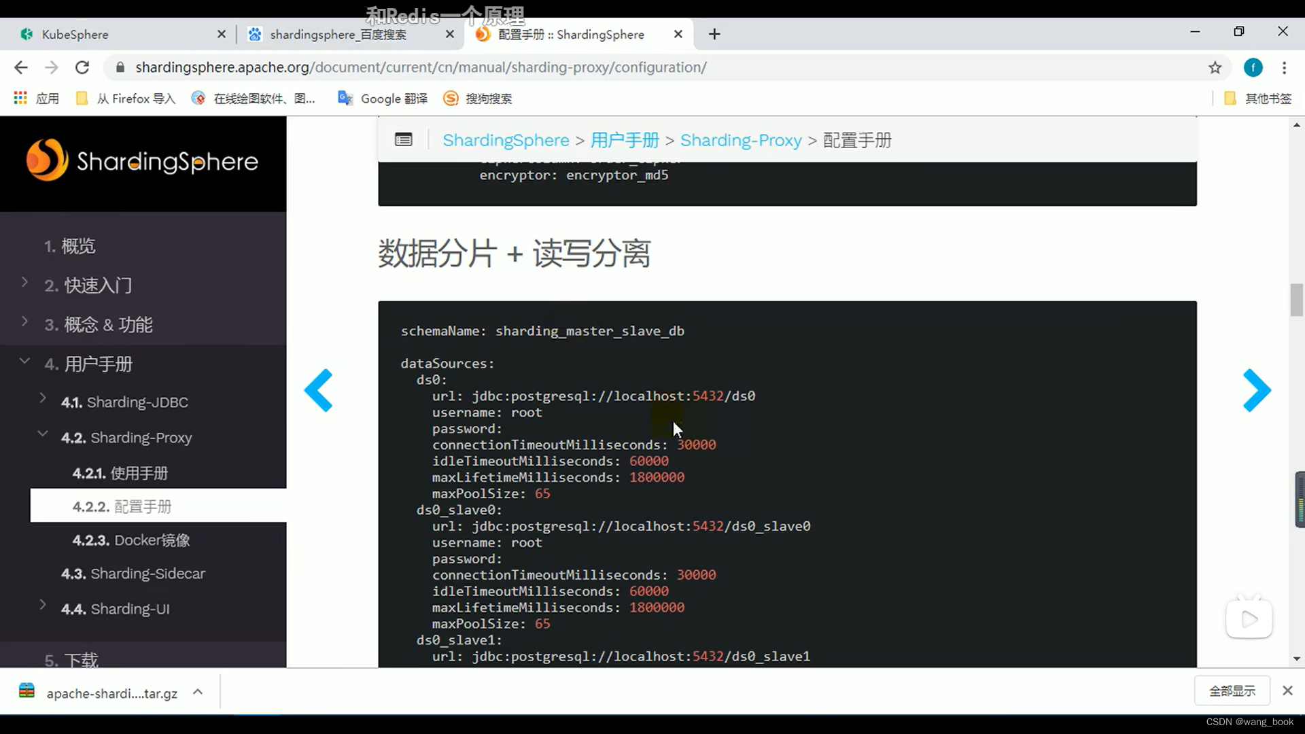
Task: Toggle the sidebar menu list icon
Action: pos(403,140)
